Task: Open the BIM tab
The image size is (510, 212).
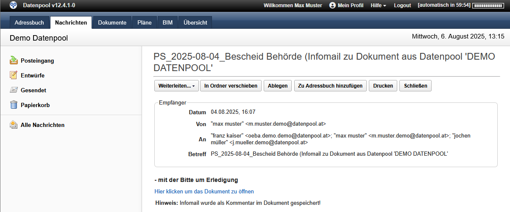Action: 167,22
